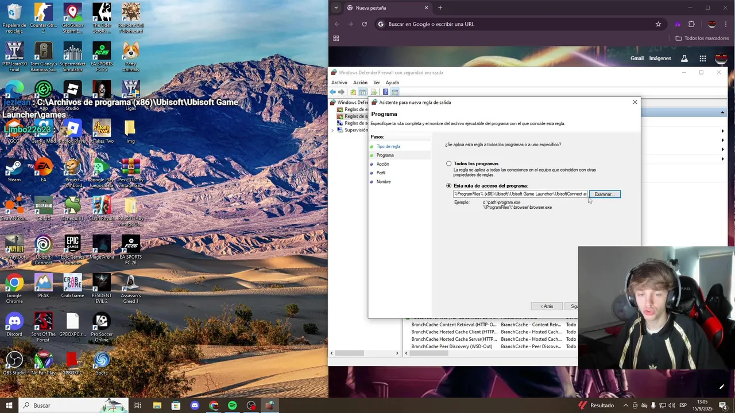Collapse the actions pane section arrow

click(x=722, y=112)
